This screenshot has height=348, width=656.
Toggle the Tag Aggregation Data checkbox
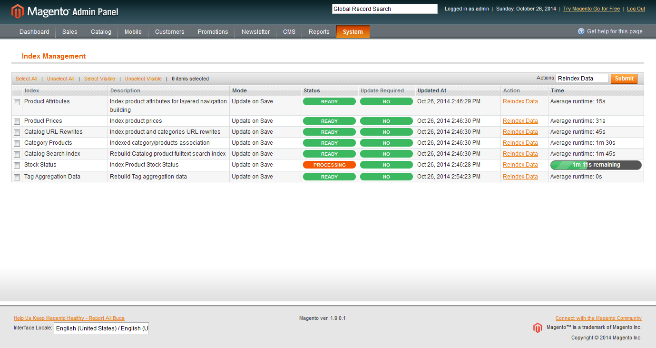point(17,178)
